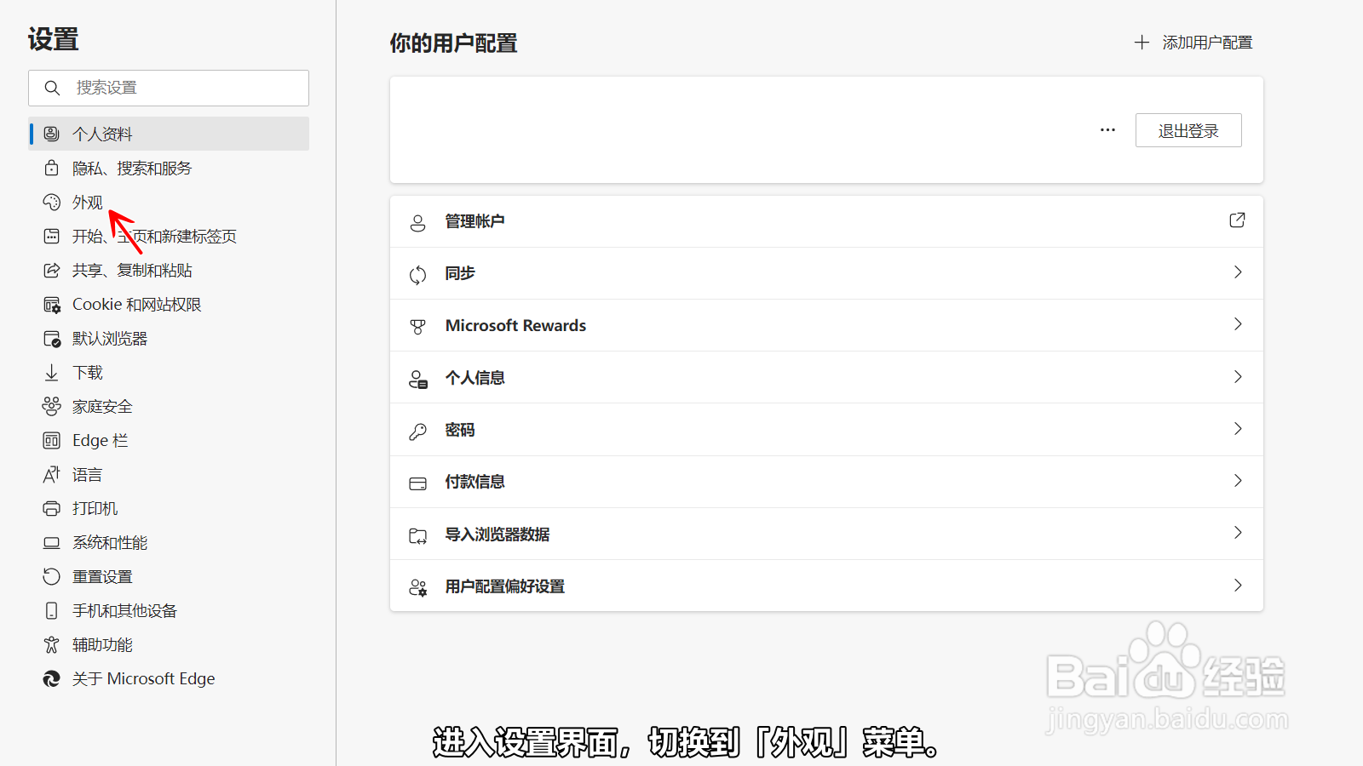Select the 打印机 printer icon
This screenshot has width=1363, height=766.
tap(52, 508)
